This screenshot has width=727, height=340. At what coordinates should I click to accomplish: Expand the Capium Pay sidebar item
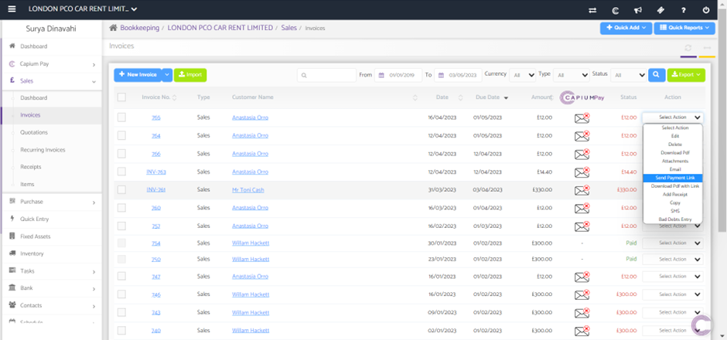tap(52, 64)
